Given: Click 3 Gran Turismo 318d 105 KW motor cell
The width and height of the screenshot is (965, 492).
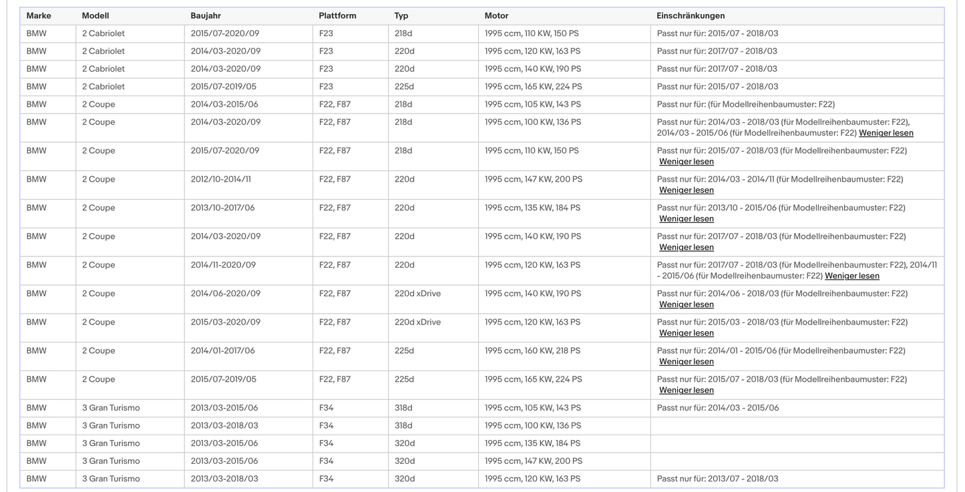Looking at the screenshot, I should (564, 408).
